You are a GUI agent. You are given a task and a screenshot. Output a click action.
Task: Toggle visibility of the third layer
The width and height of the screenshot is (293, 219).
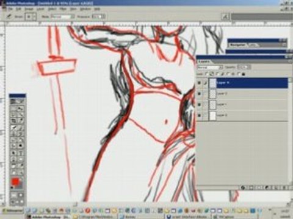click(x=199, y=105)
